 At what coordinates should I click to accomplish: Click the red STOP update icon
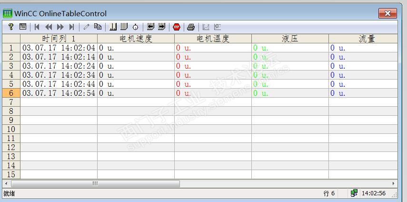coord(177,27)
